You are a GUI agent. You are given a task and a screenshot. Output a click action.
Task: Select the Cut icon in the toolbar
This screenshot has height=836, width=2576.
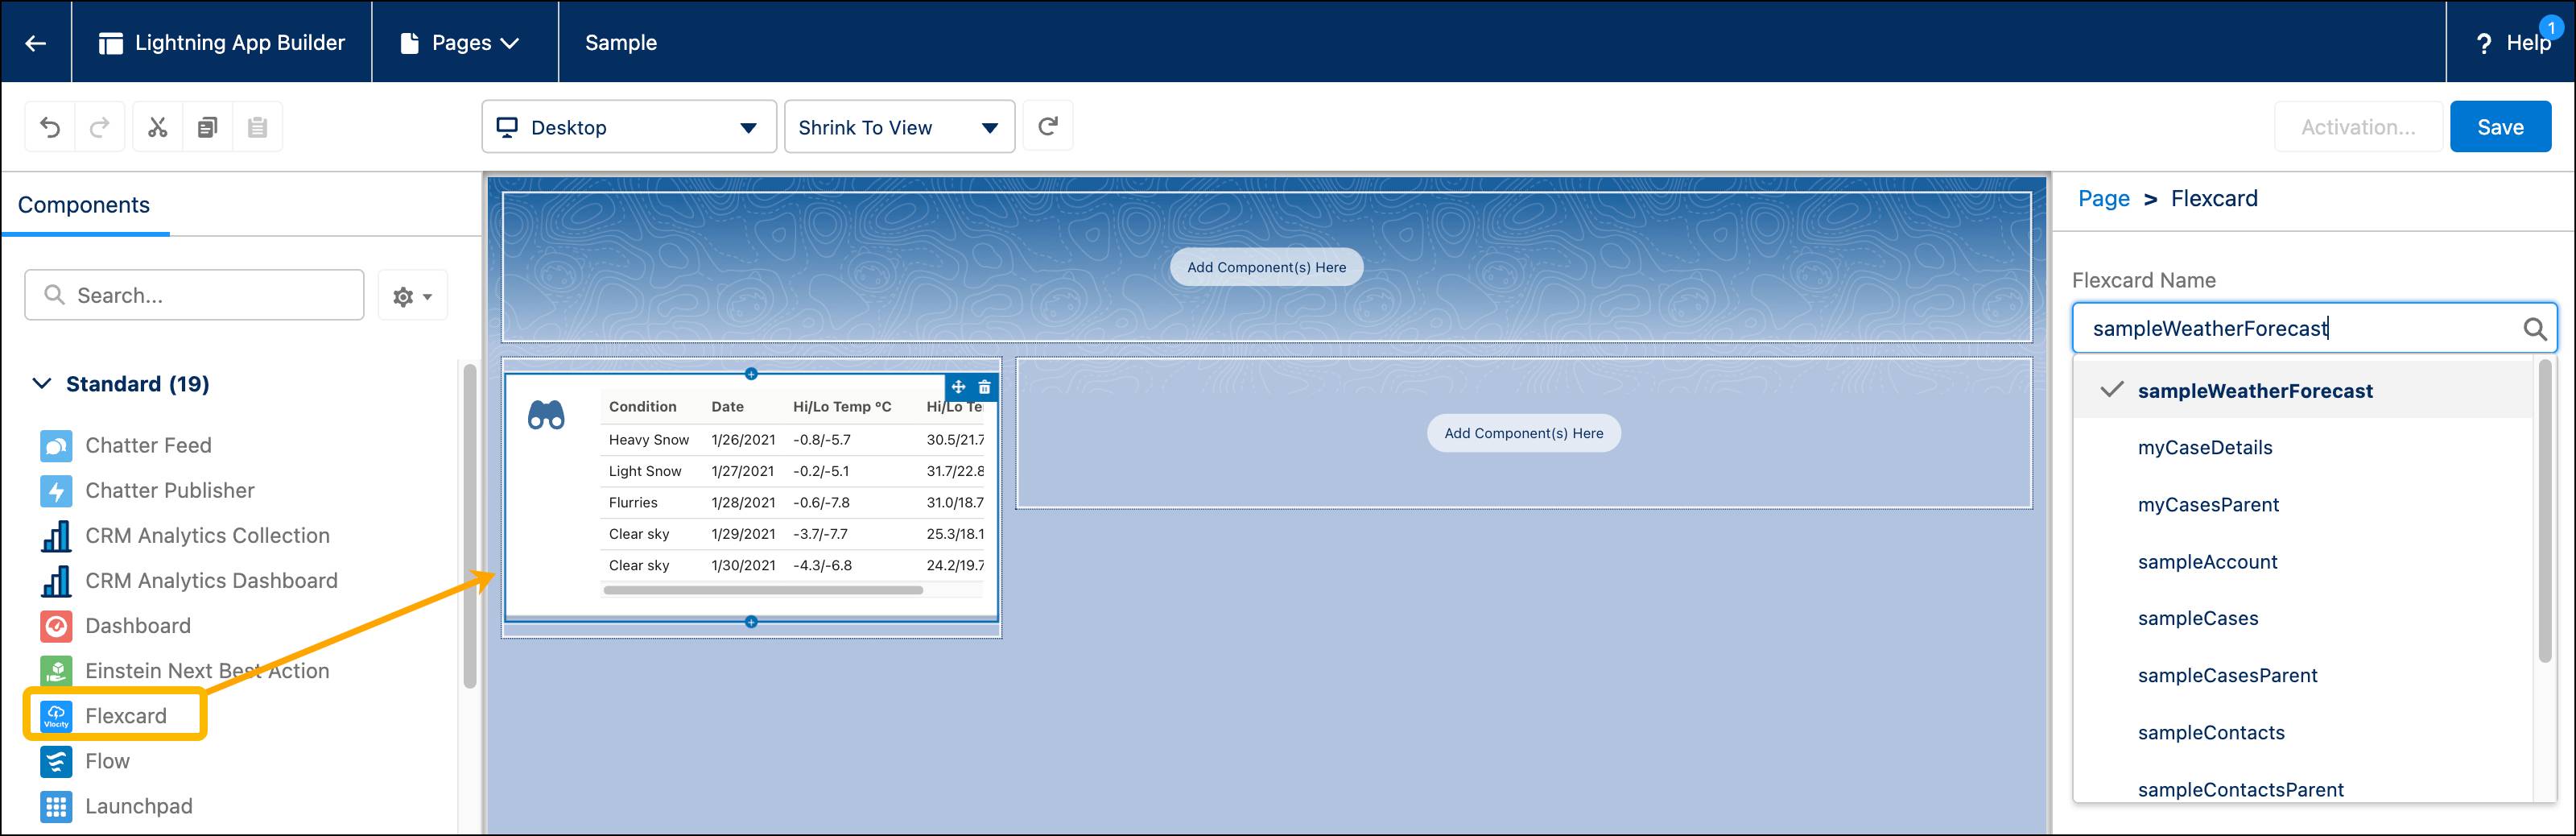[x=156, y=126]
